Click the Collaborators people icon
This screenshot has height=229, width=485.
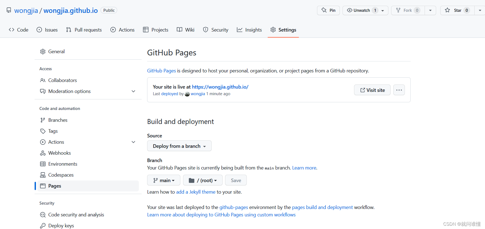click(x=43, y=80)
